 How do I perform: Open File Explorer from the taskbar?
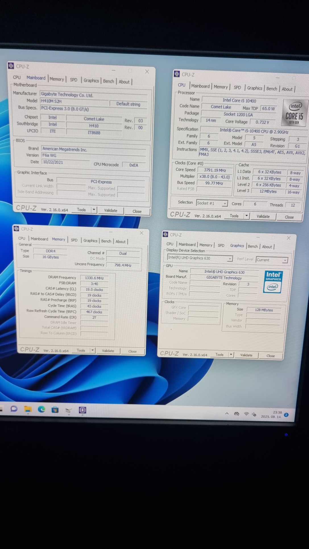28,409
